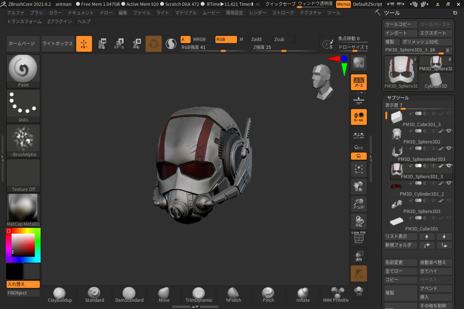Click the エクスポート button

[x=435, y=33]
